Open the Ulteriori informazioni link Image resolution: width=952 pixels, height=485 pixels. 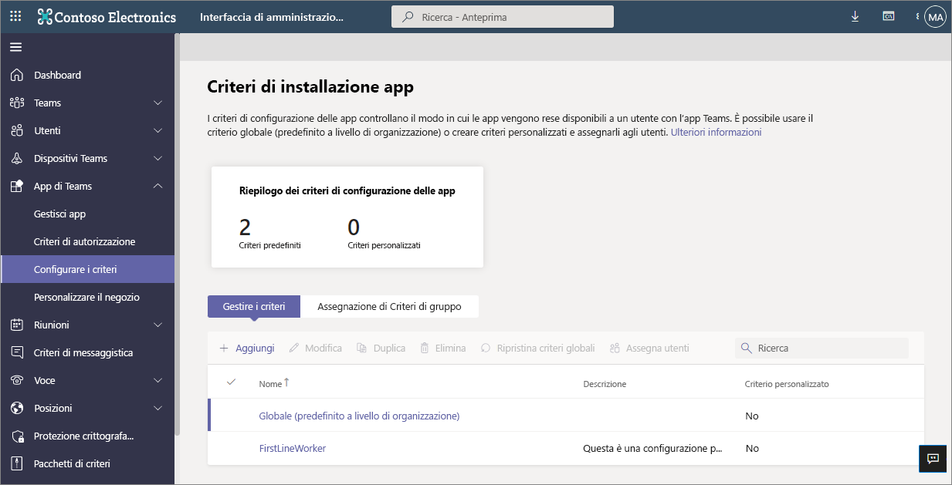pyautogui.click(x=716, y=132)
